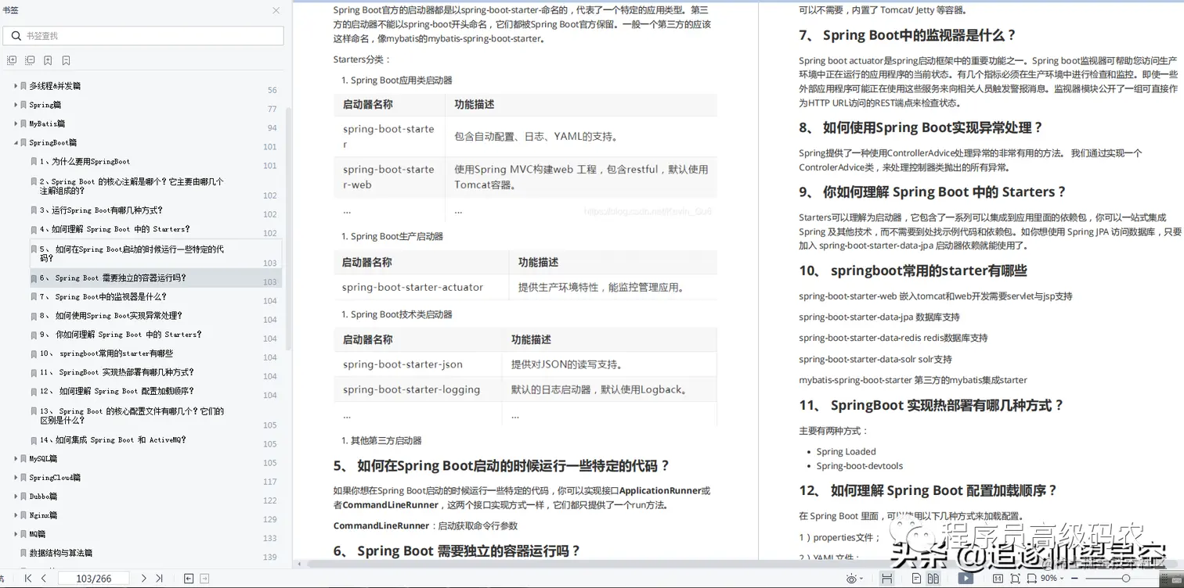
Task: Start slideshow play mode
Action: [x=966, y=579]
